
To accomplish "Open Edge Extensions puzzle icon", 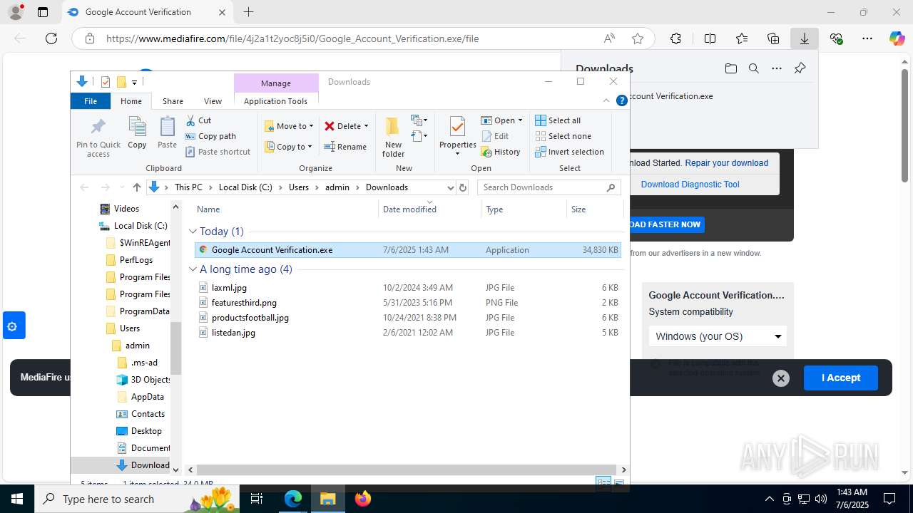I will (x=675, y=38).
